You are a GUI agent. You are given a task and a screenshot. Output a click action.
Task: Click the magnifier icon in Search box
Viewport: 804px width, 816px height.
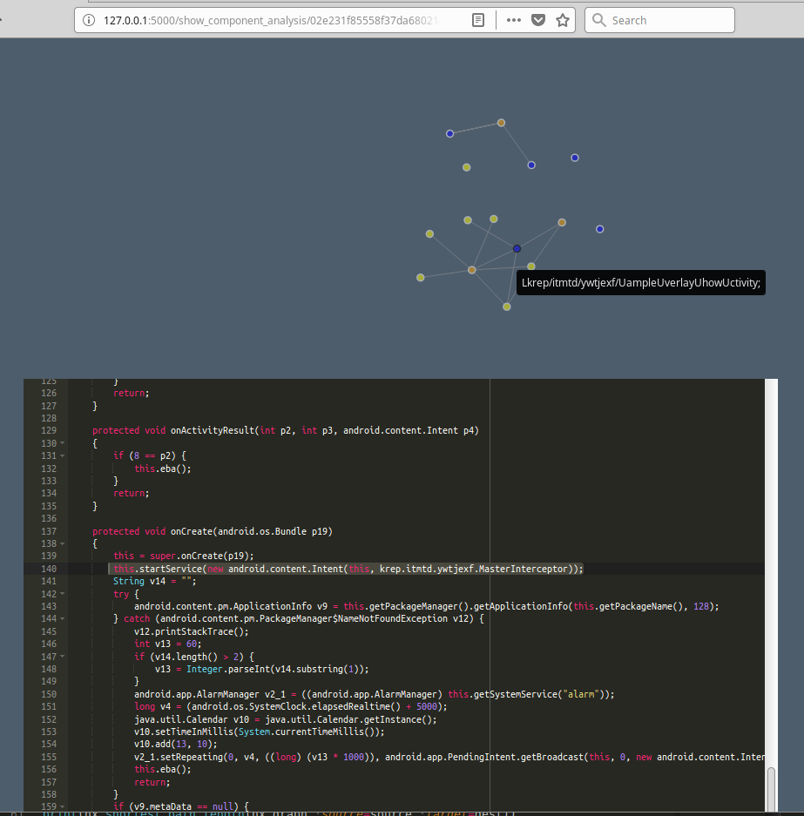pyautogui.click(x=599, y=20)
